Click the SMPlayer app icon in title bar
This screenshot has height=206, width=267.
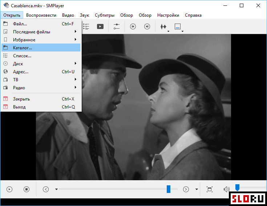pos(6,5)
